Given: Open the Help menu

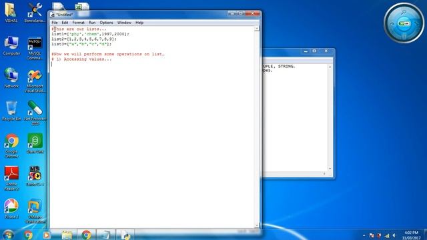Looking at the screenshot, I should [139, 23].
